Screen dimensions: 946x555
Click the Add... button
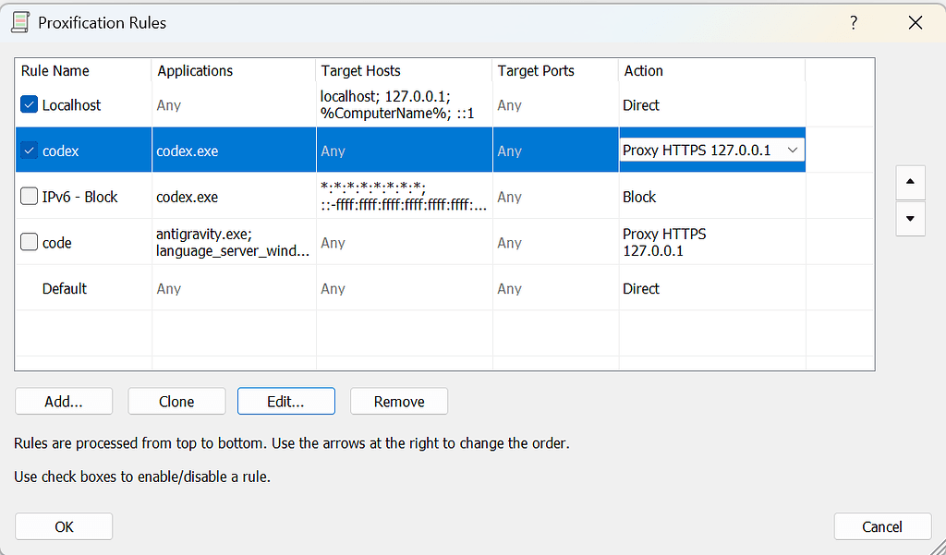point(64,401)
